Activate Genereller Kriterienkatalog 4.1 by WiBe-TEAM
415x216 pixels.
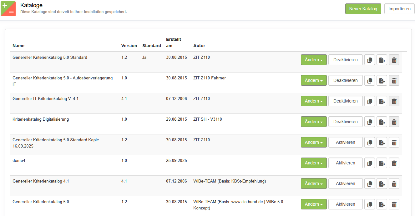(x=345, y=184)
